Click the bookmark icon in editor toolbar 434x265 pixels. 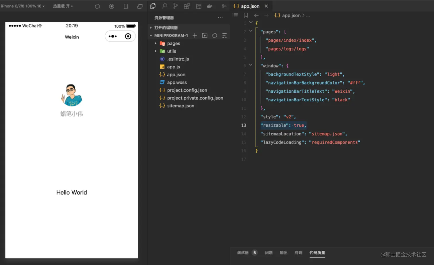click(x=246, y=15)
